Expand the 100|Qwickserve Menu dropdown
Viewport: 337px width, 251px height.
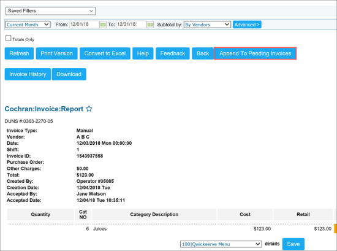221,244
